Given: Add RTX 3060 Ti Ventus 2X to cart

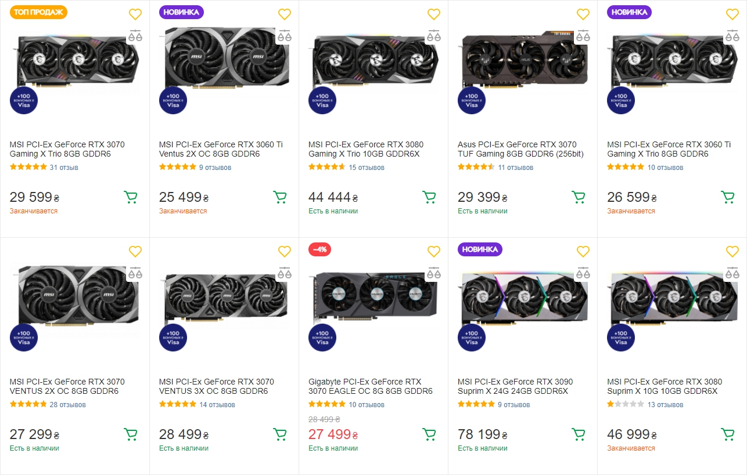Looking at the screenshot, I should pos(280,197).
